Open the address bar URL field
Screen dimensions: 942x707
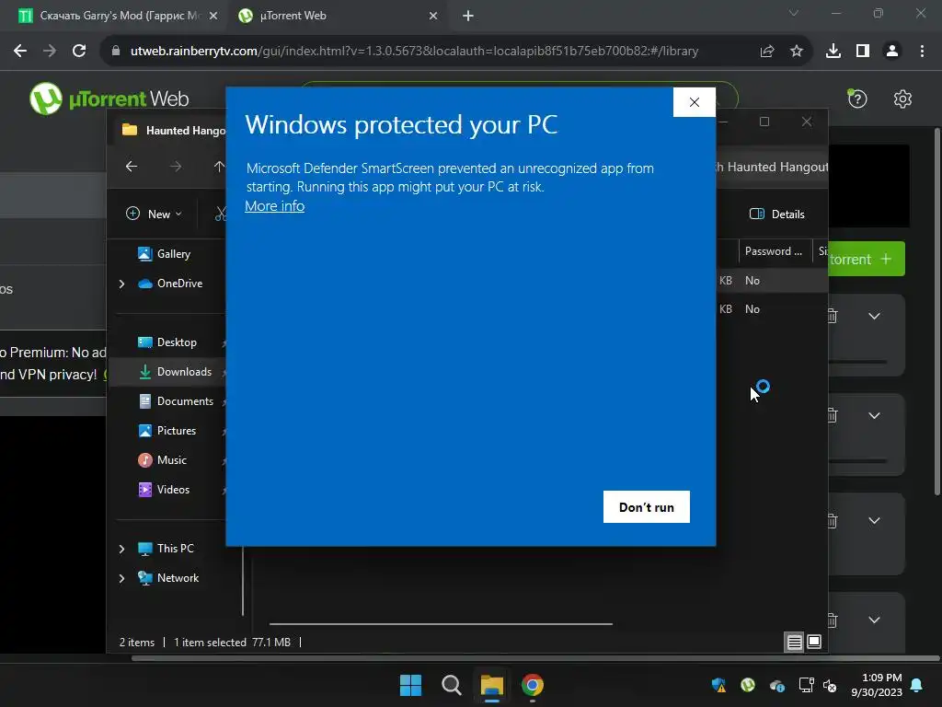[414, 52]
